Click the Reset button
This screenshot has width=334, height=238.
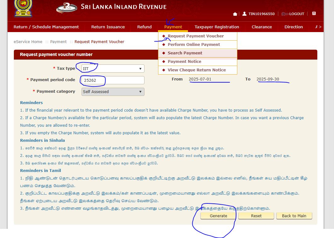pyautogui.click(x=256, y=216)
